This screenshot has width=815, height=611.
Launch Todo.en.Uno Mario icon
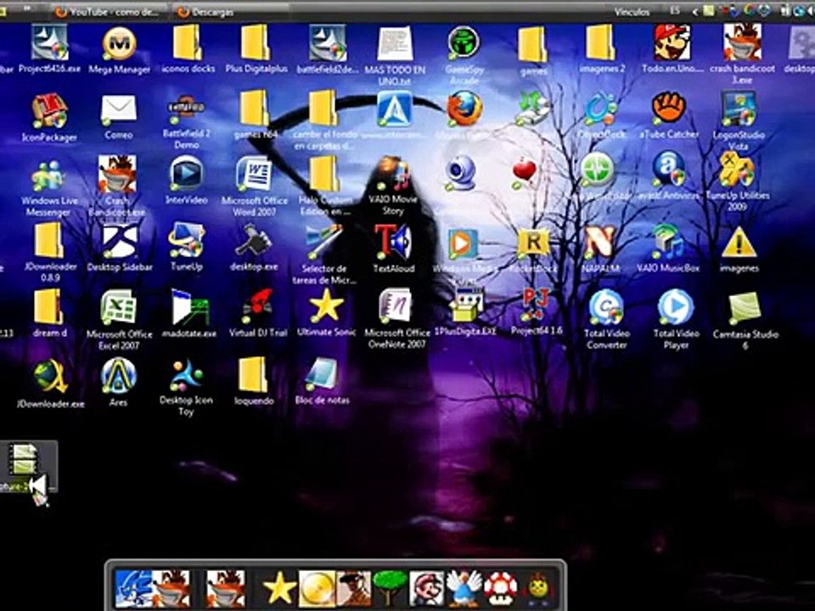[x=672, y=43]
